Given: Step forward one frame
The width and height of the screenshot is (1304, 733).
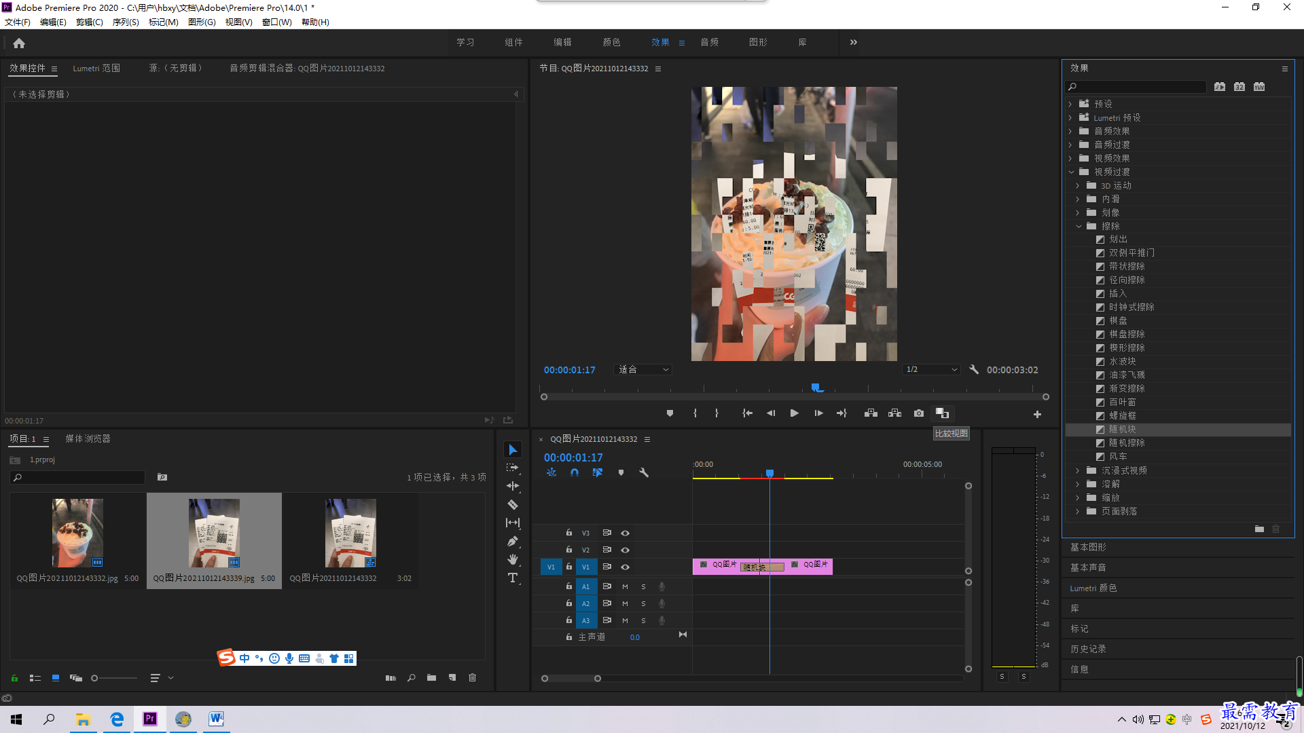Looking at the screenshot, I should point(818,413).
